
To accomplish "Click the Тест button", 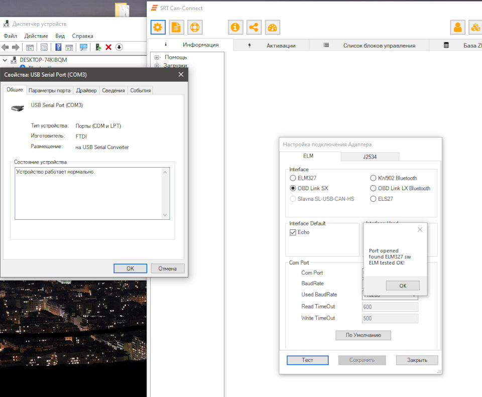I will click(307, 360).
